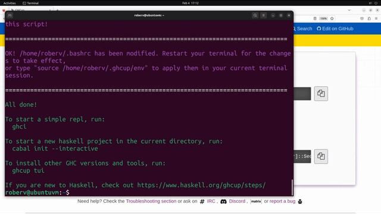Click the terminal title roberv@ubuntuvm
Image resolution: width=381 pixels, height=214 pixels.
point(149,15)
